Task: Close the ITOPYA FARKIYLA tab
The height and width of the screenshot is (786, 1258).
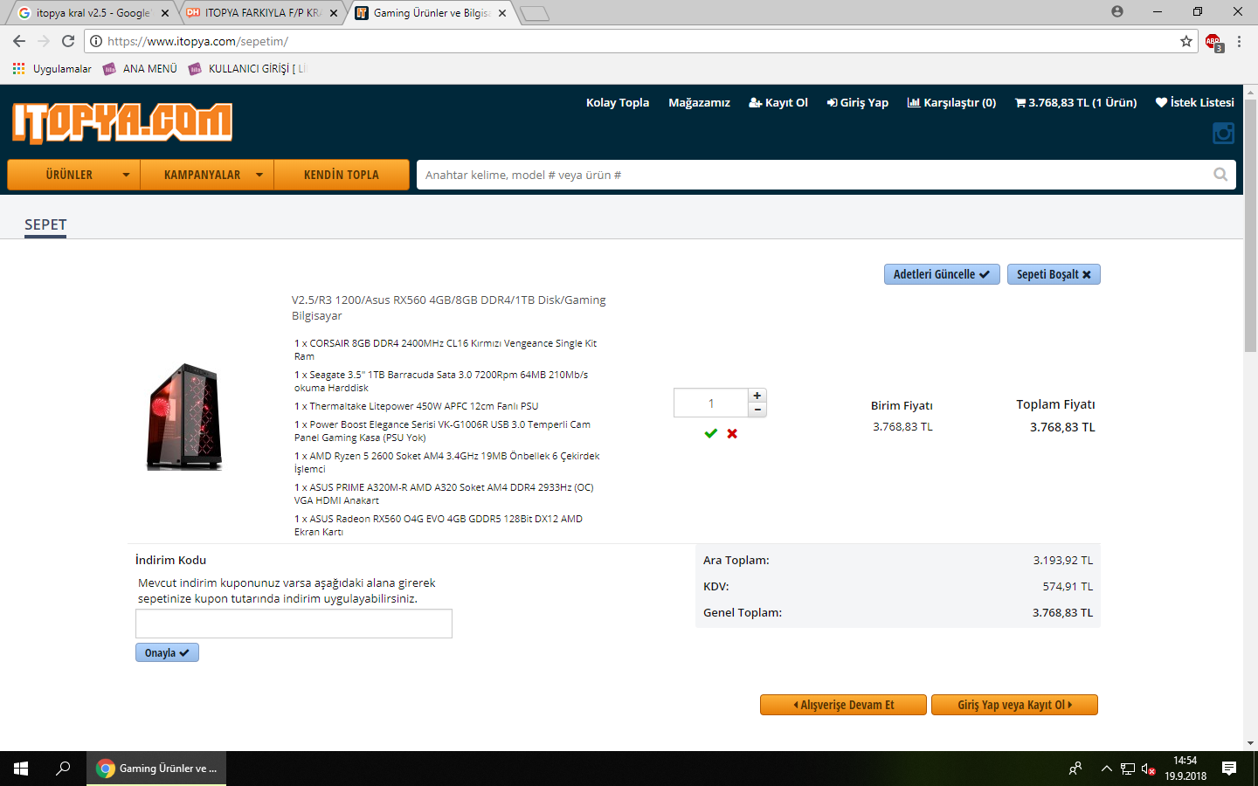Action: [x=334, y=13]
